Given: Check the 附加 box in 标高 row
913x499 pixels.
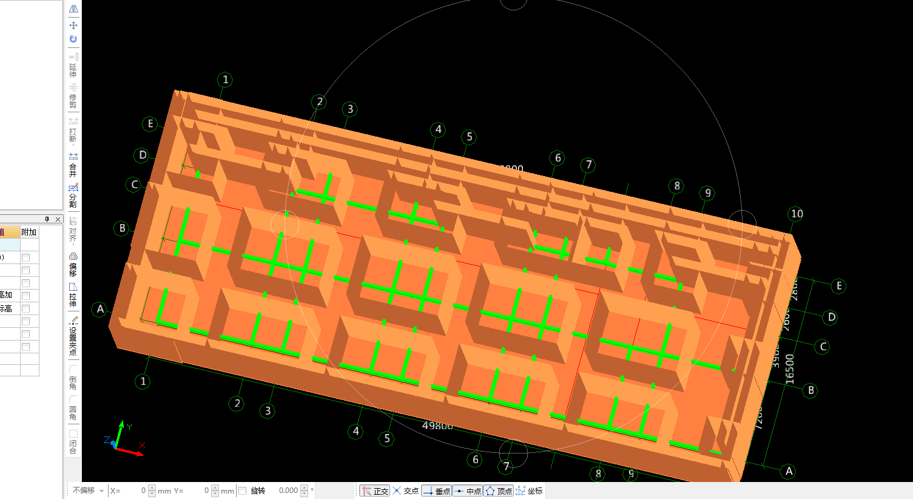Looking at the screenshot, I should [x=26, y=308].
